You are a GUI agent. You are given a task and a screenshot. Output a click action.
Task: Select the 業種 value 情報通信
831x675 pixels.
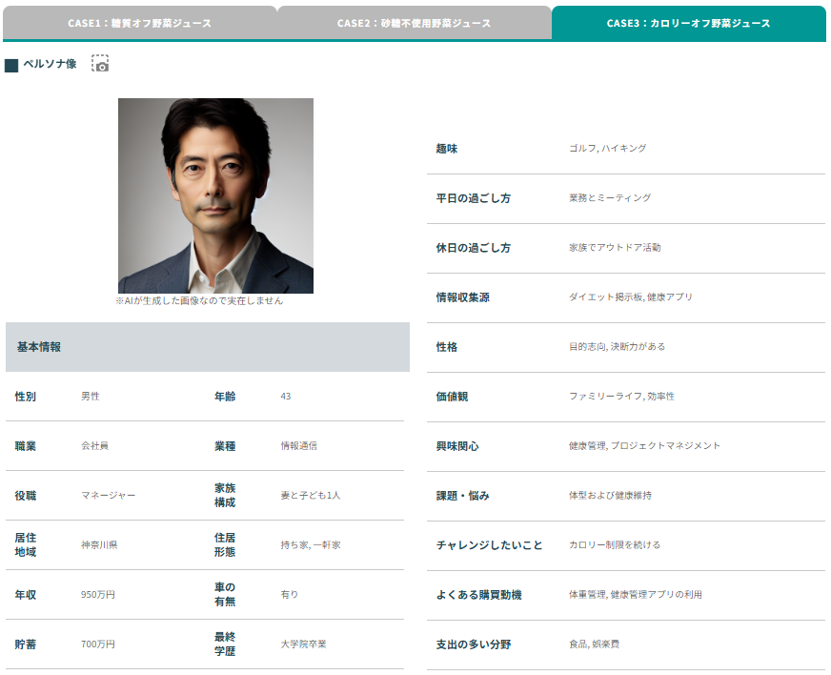pyautogui.click(x=298, y=446)
